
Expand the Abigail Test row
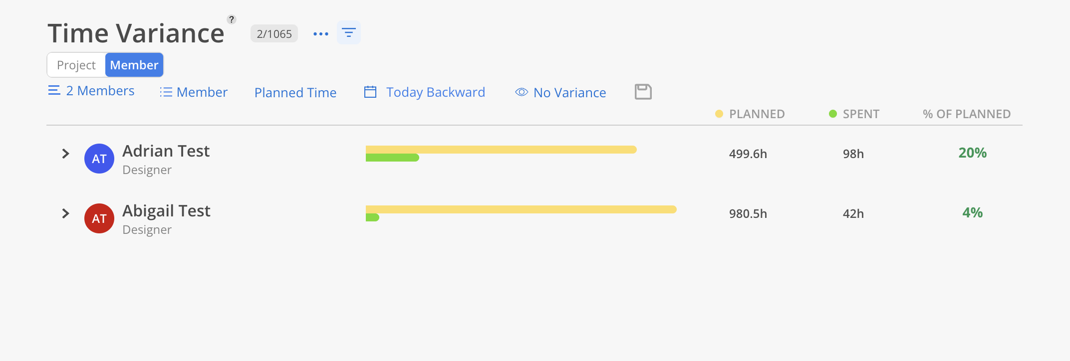pyautogui.click(x=65, y=213)
